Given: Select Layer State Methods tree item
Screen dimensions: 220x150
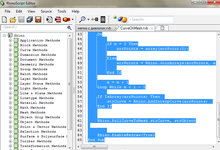Looking at the screenshot, I should (x=40, y=84).
